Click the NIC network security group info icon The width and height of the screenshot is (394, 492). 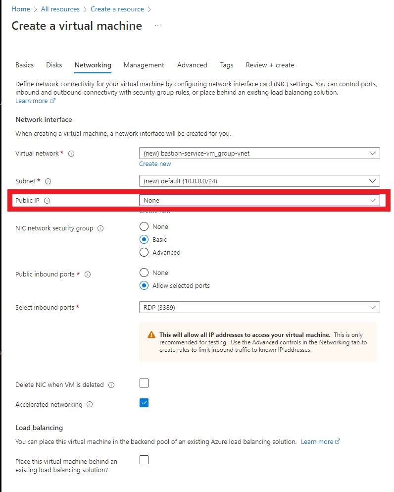[100, 228]
